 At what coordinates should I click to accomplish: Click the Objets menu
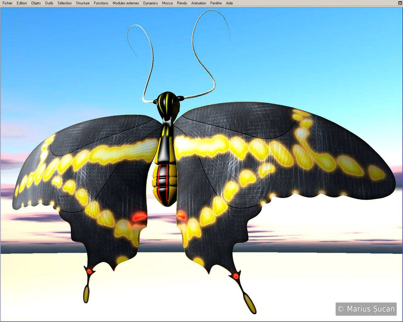pos(36,3)
